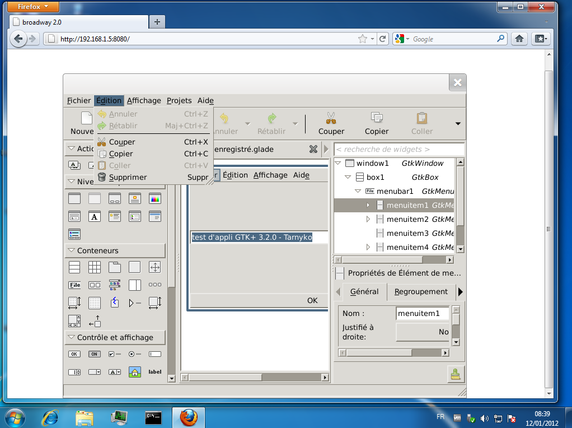
Task: Expand menuitem2 in the widget tree
Action: point(368,219)
